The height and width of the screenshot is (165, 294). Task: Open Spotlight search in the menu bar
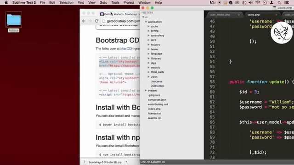[279, 3]
